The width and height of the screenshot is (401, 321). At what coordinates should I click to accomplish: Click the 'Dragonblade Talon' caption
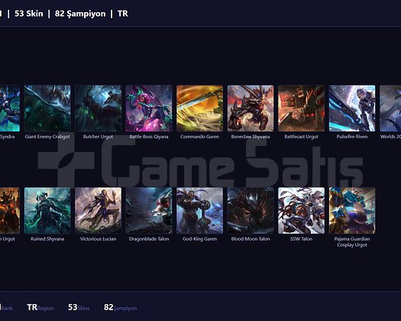click(x=149, y=238)
